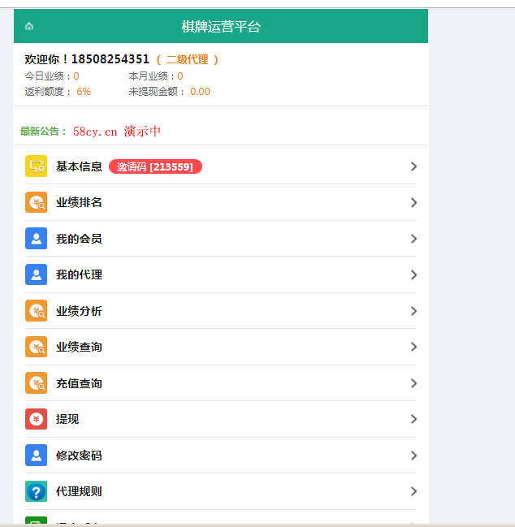Expand the 业绩查询 row chevron

(413, 347)
